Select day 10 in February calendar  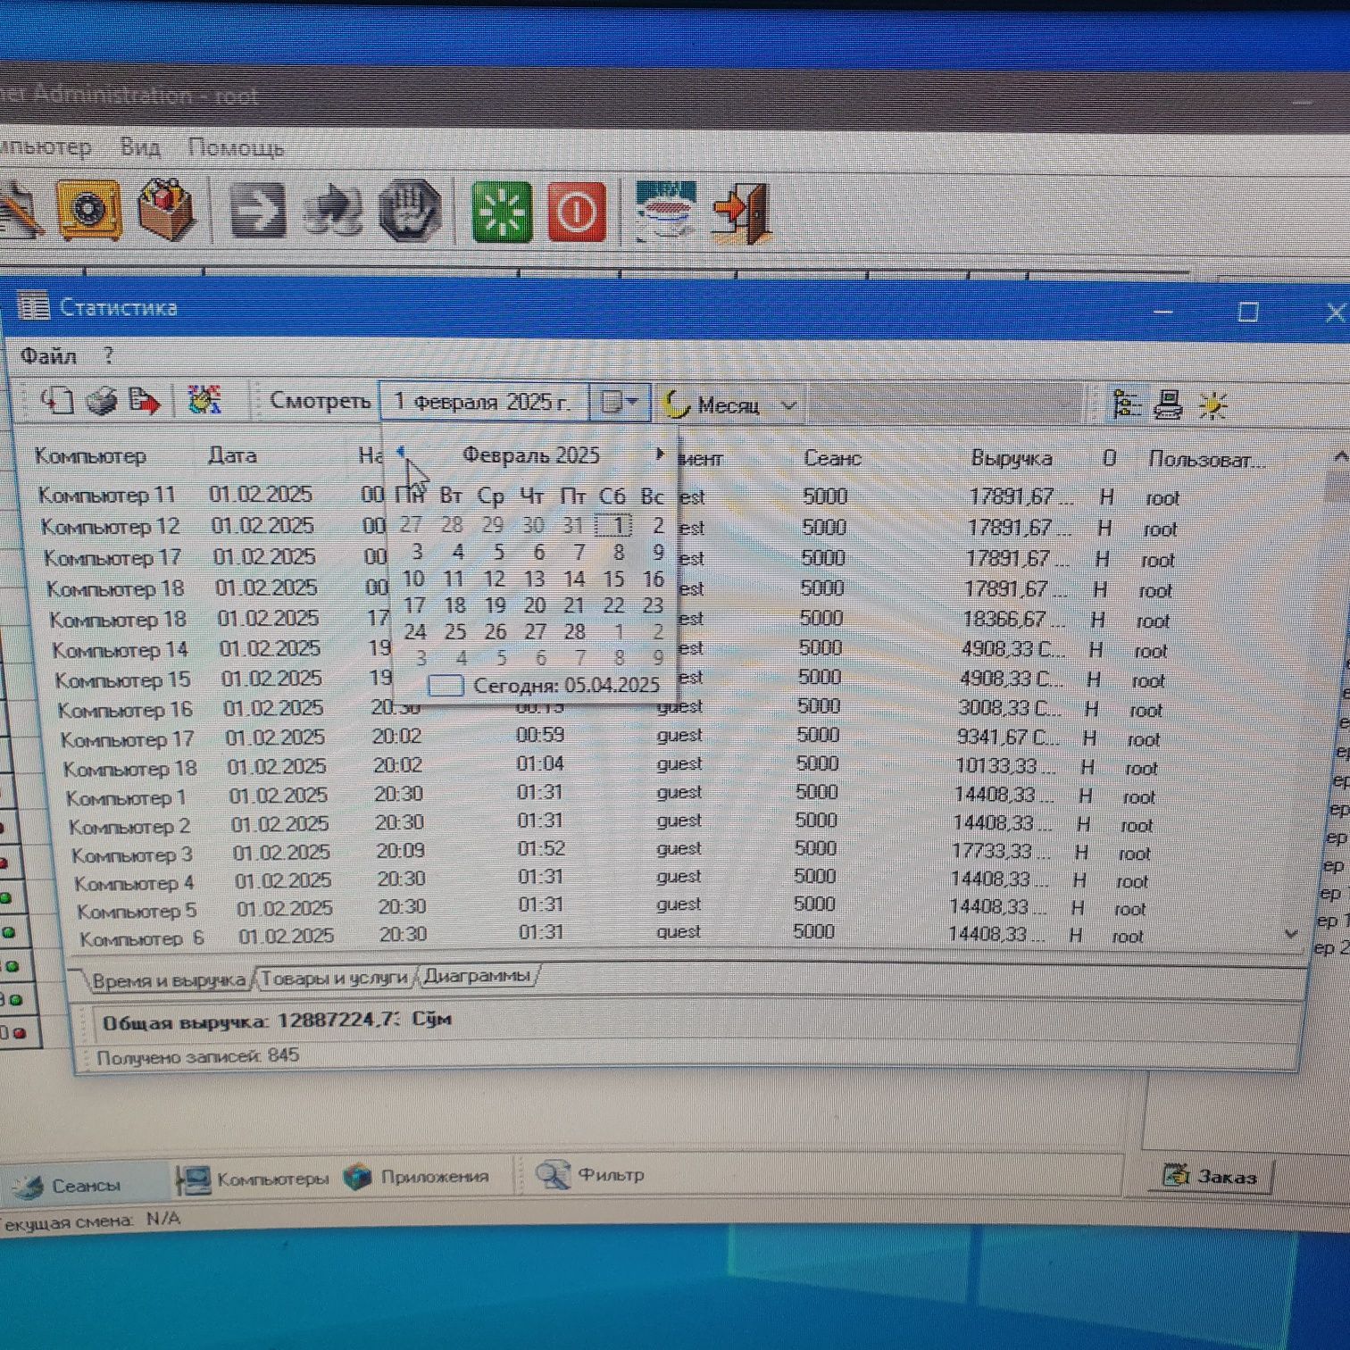tap(412, 578)
